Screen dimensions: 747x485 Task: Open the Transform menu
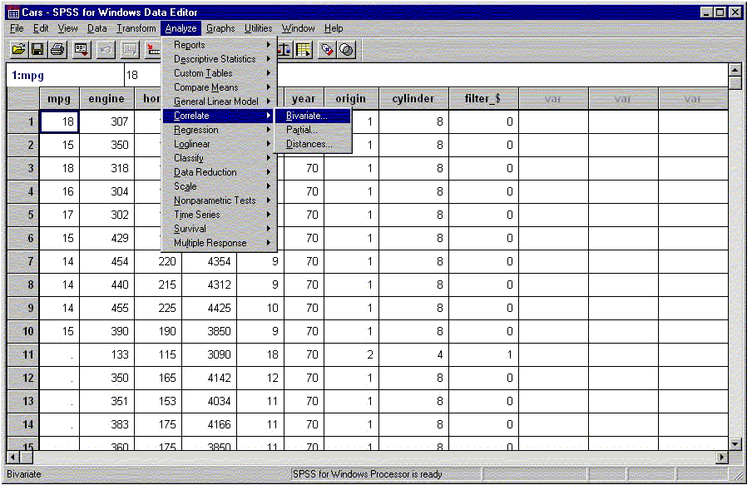tap(136, 28)
